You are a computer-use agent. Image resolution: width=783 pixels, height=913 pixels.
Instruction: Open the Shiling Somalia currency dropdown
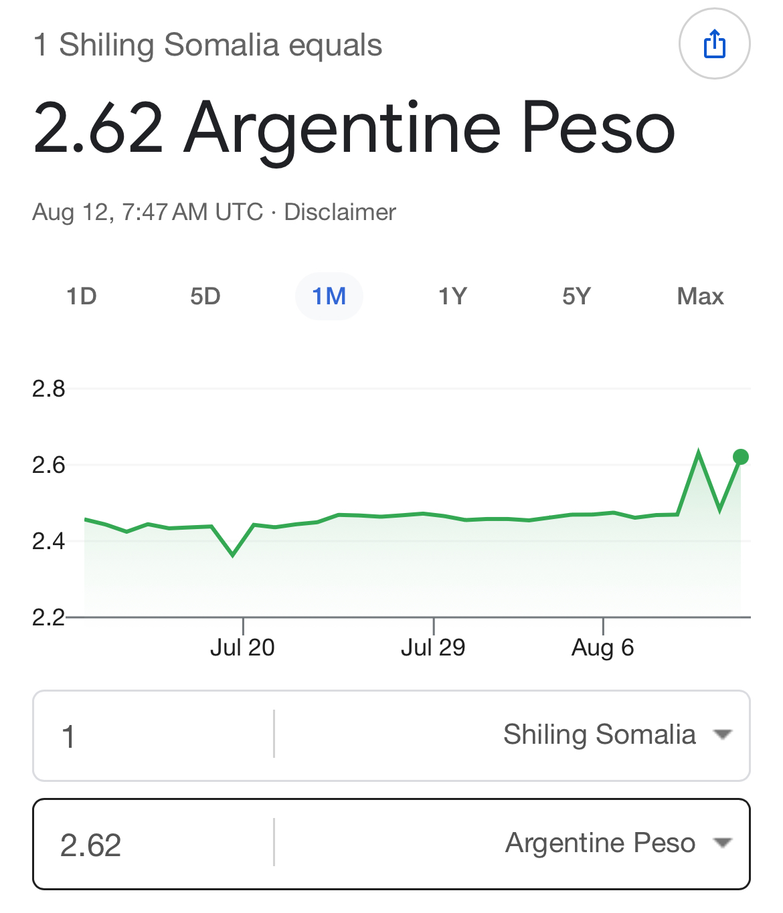pos(513,734)
